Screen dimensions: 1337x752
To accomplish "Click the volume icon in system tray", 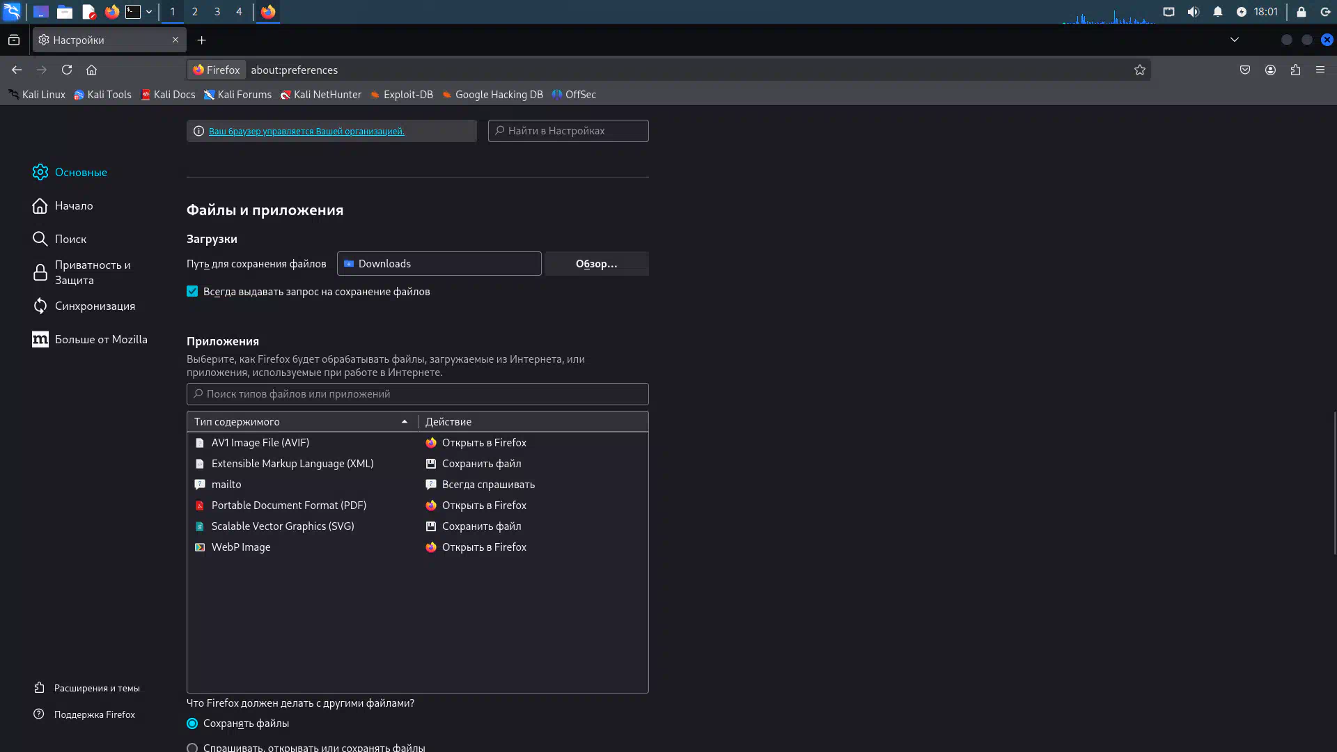I will click(x=1194, y=12).
